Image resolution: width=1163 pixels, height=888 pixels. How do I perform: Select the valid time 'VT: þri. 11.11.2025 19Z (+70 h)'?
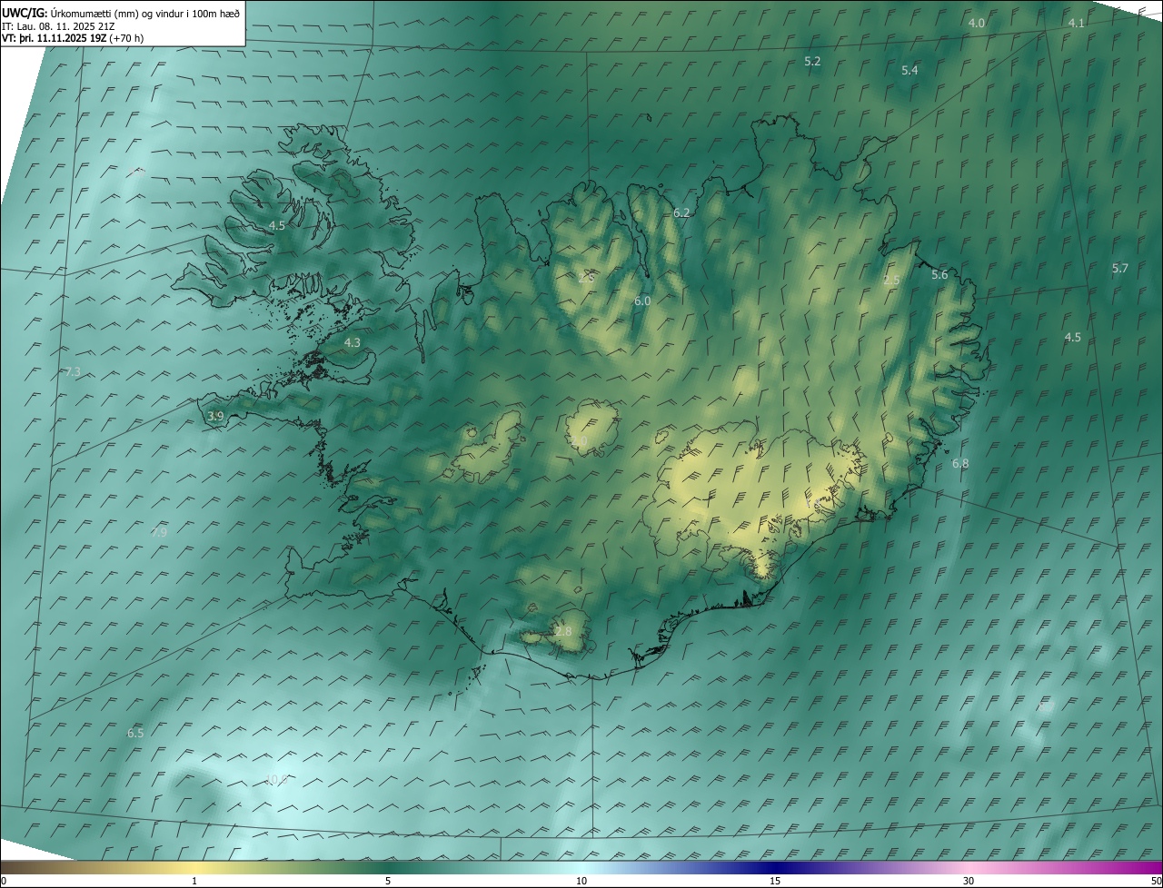(73, 38)
